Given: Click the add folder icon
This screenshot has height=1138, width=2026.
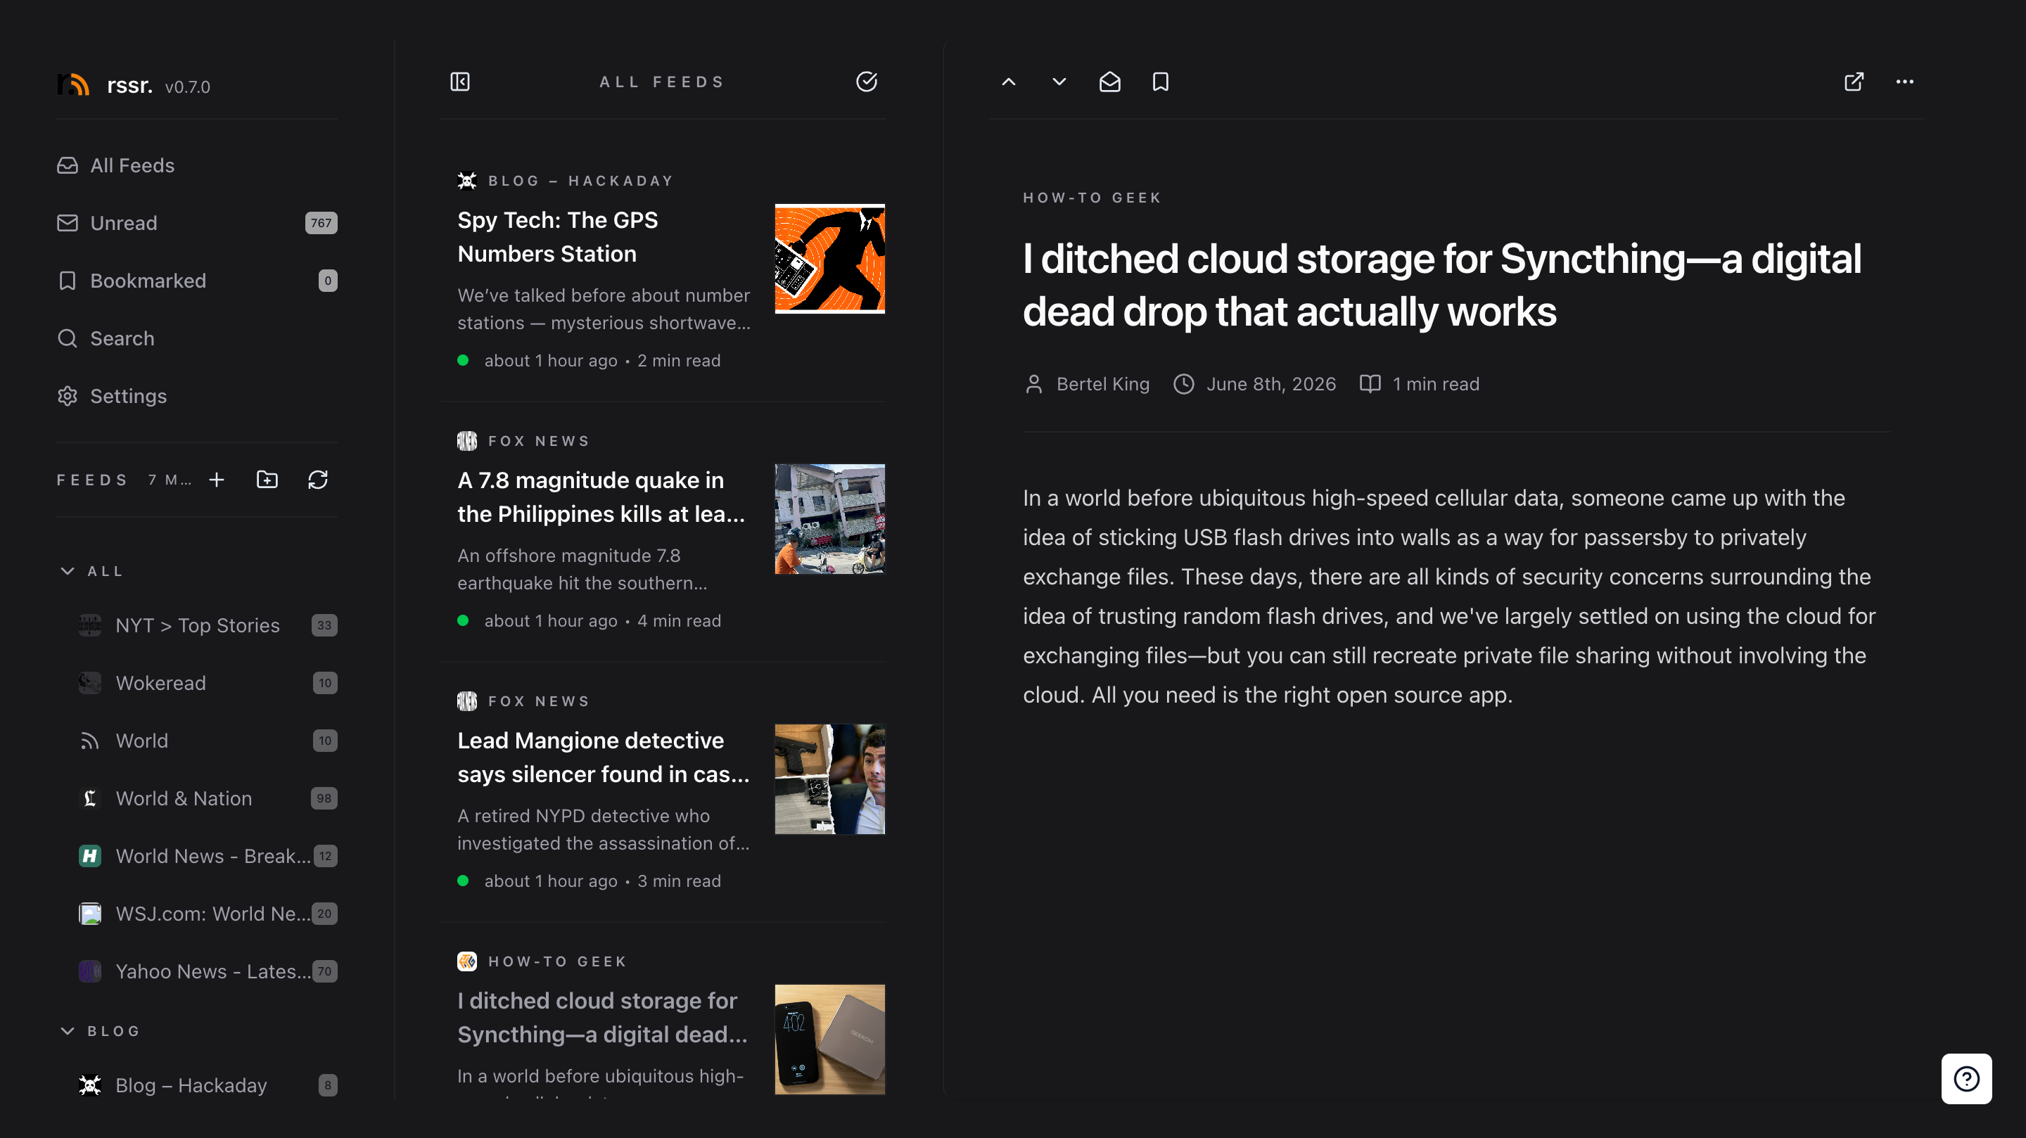Looking at the screenshot, I should pyautogui.click(x=267, y=480).
